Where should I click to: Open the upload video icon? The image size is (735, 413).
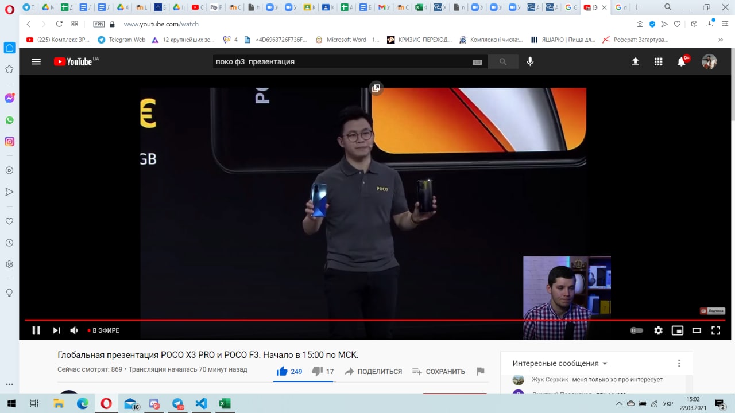click(x=635, y=61)
